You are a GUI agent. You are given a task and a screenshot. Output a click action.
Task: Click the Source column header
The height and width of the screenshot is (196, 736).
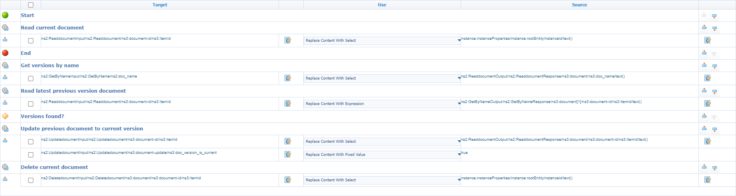pyautogui.click(x=579, y=5)
